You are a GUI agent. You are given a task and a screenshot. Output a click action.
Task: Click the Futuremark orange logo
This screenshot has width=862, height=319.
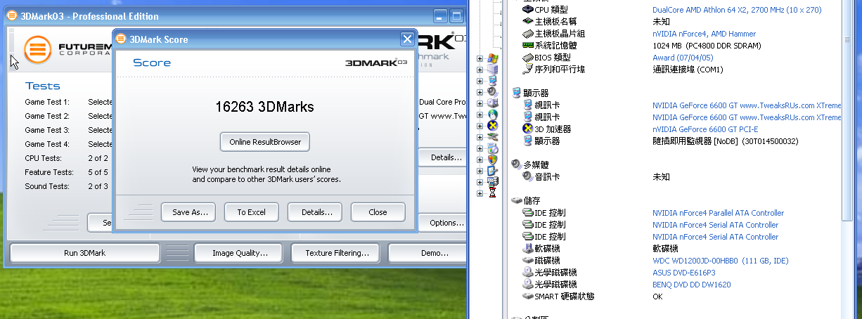pos(37,48)
